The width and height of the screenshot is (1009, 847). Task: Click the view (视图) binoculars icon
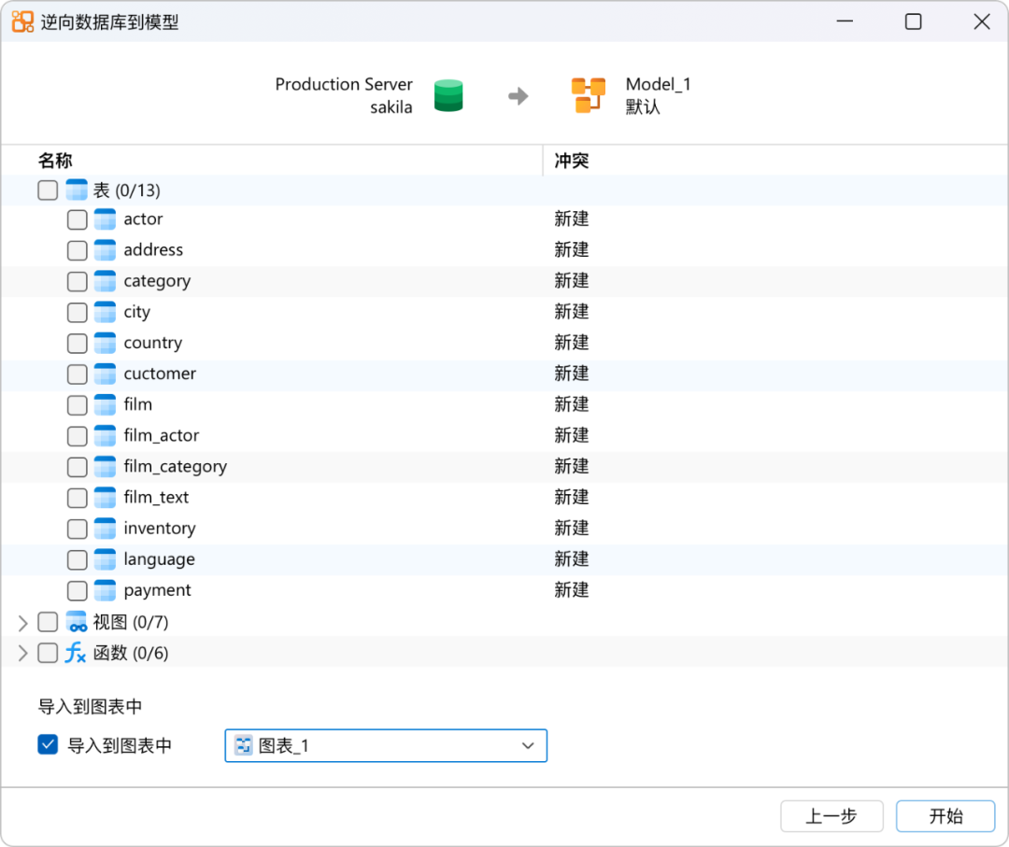[75, 621]
